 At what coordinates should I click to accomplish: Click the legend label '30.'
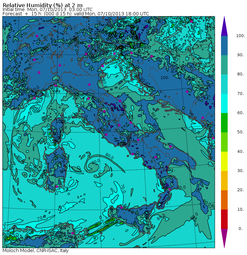pos(240,171)
